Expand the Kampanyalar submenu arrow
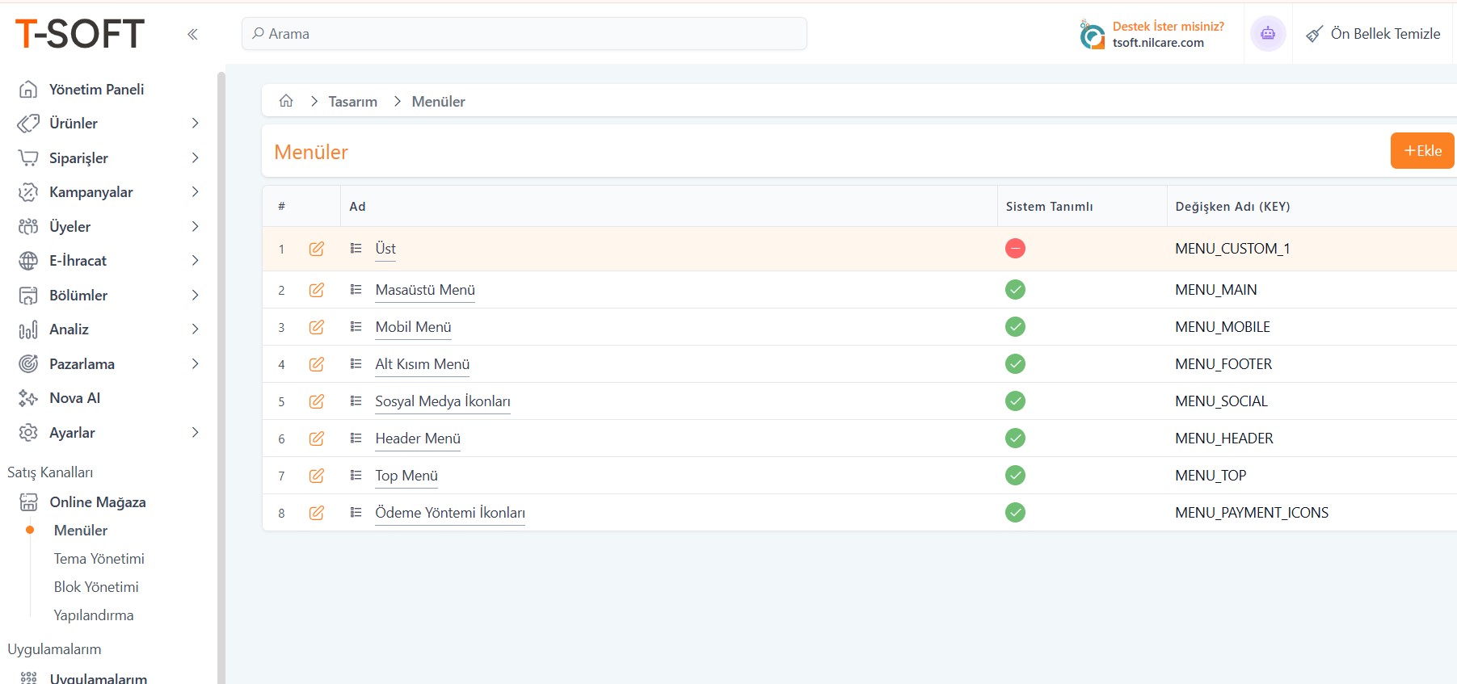Image resolution: width=1457 pixels, height=684 pixels. point(195,192)
